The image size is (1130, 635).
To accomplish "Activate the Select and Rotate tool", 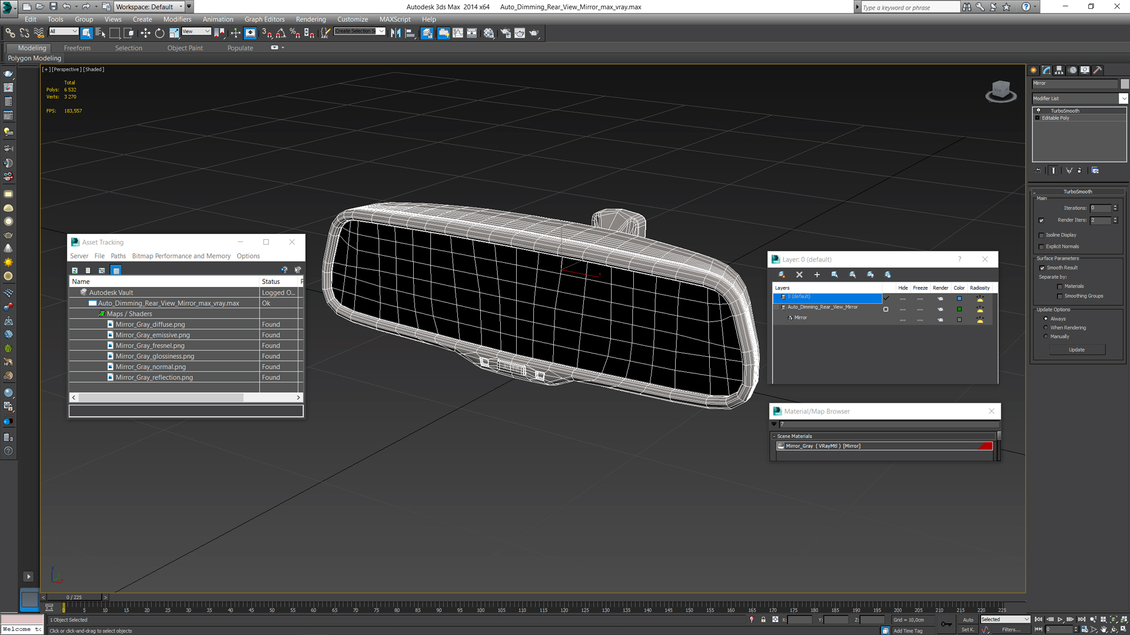I will pyautogui.click(x=159, y=34).
